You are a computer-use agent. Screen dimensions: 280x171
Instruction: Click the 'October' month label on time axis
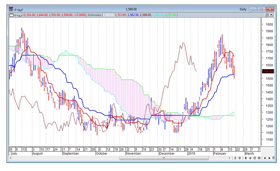pos(102,154)
